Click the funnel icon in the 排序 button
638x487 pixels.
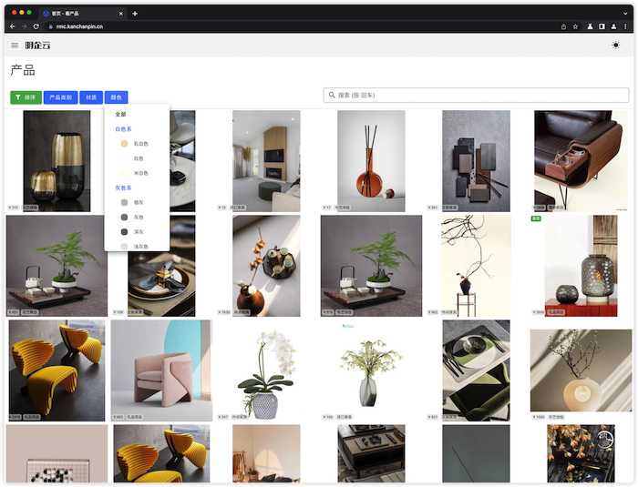click(18, 97)
